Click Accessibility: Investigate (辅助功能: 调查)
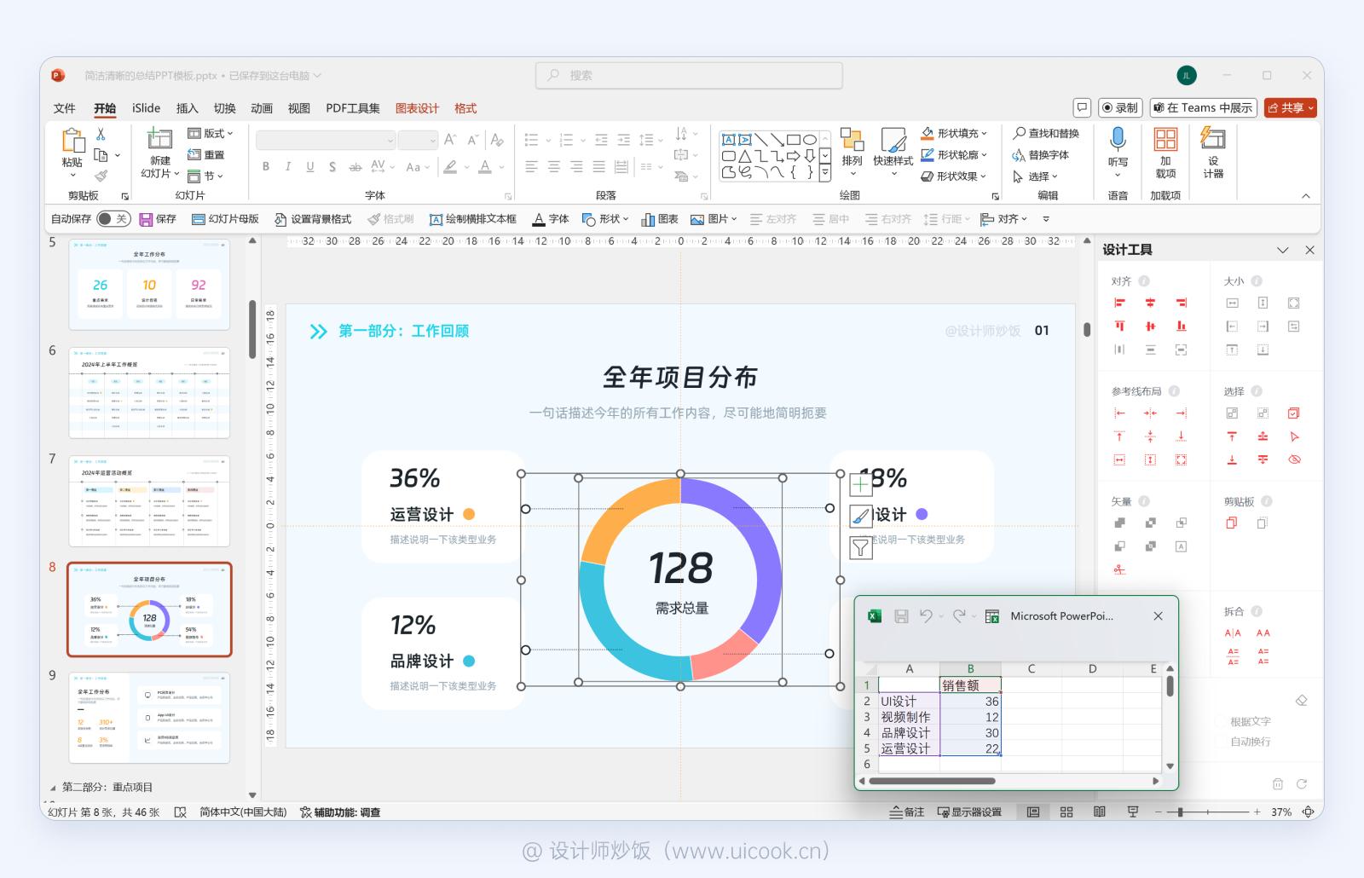This screenshot has height=878, width=1364. (x=340, y=812)
